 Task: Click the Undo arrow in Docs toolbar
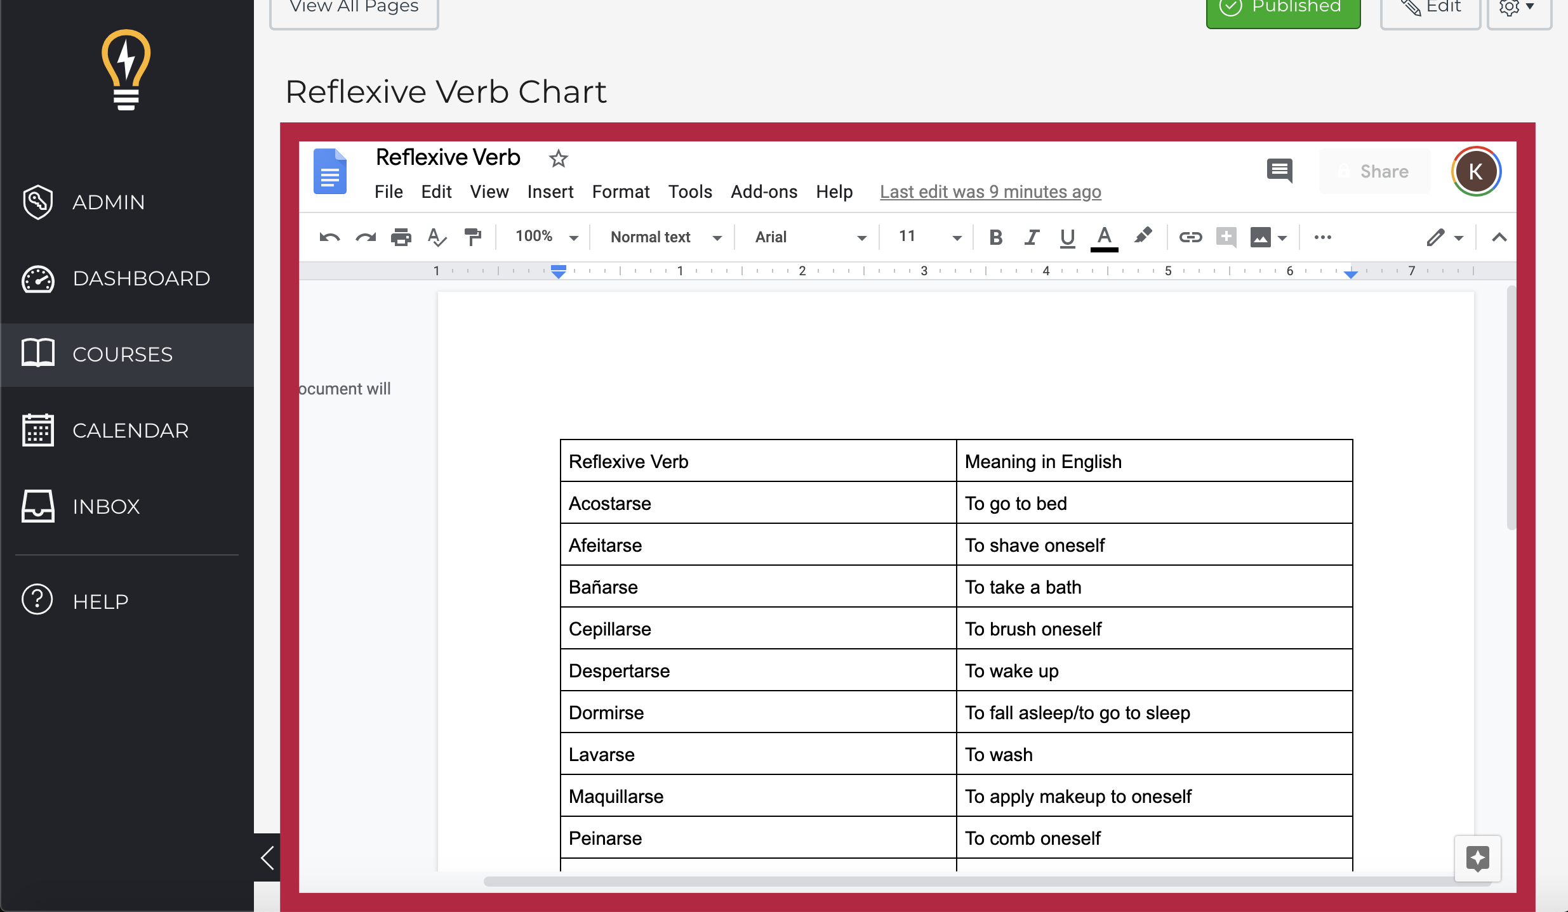[329, 237]
